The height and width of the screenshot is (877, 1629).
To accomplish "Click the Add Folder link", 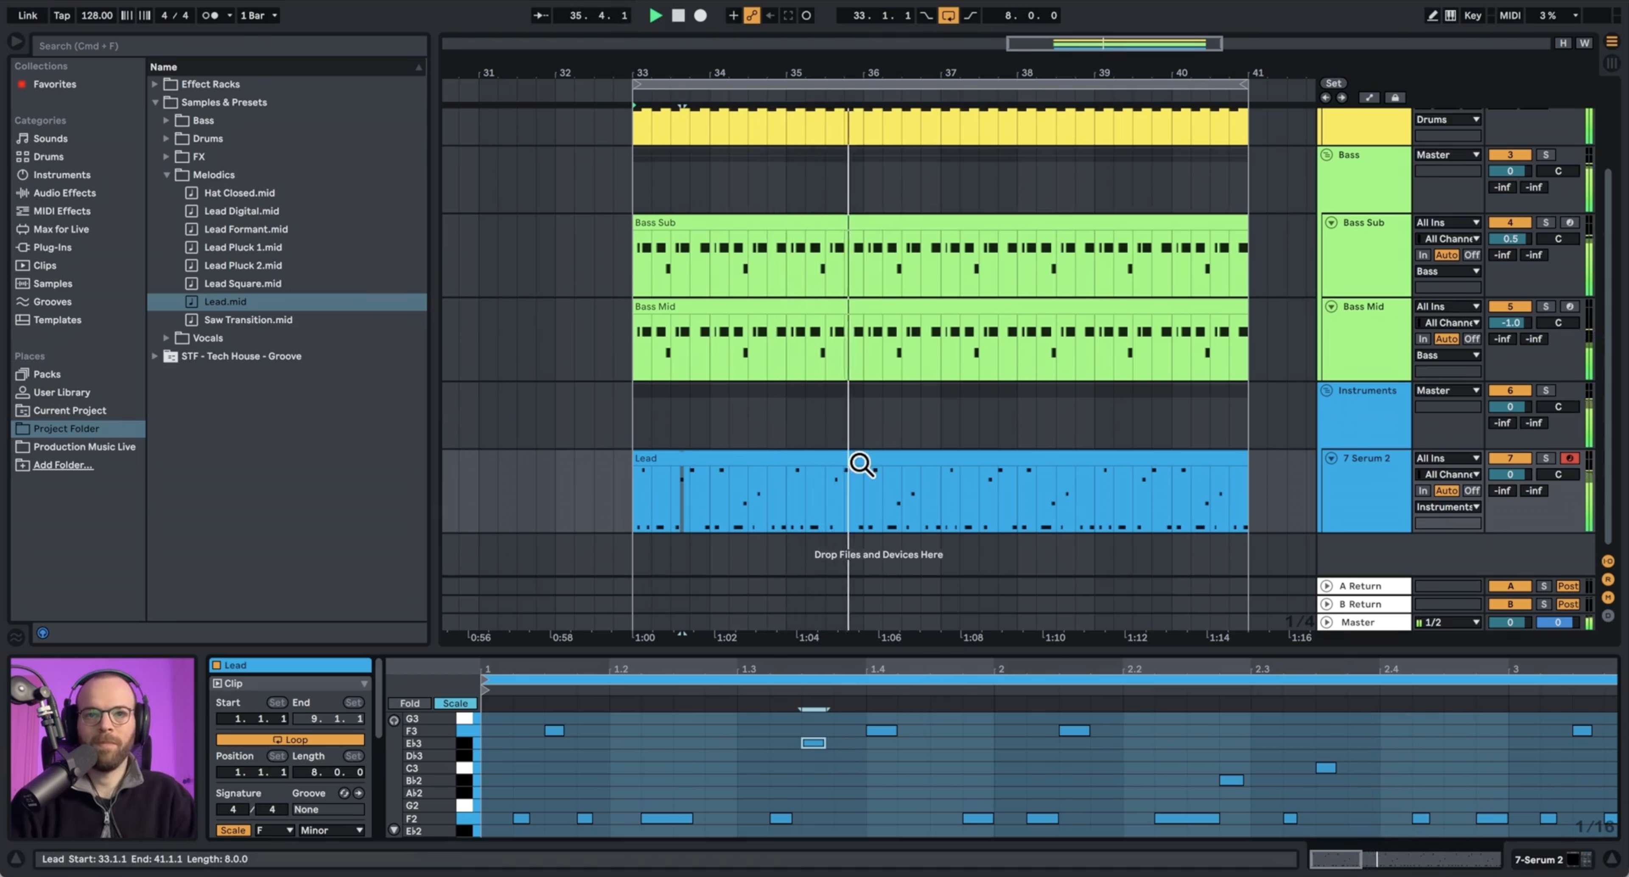I will tap(63, 465).
